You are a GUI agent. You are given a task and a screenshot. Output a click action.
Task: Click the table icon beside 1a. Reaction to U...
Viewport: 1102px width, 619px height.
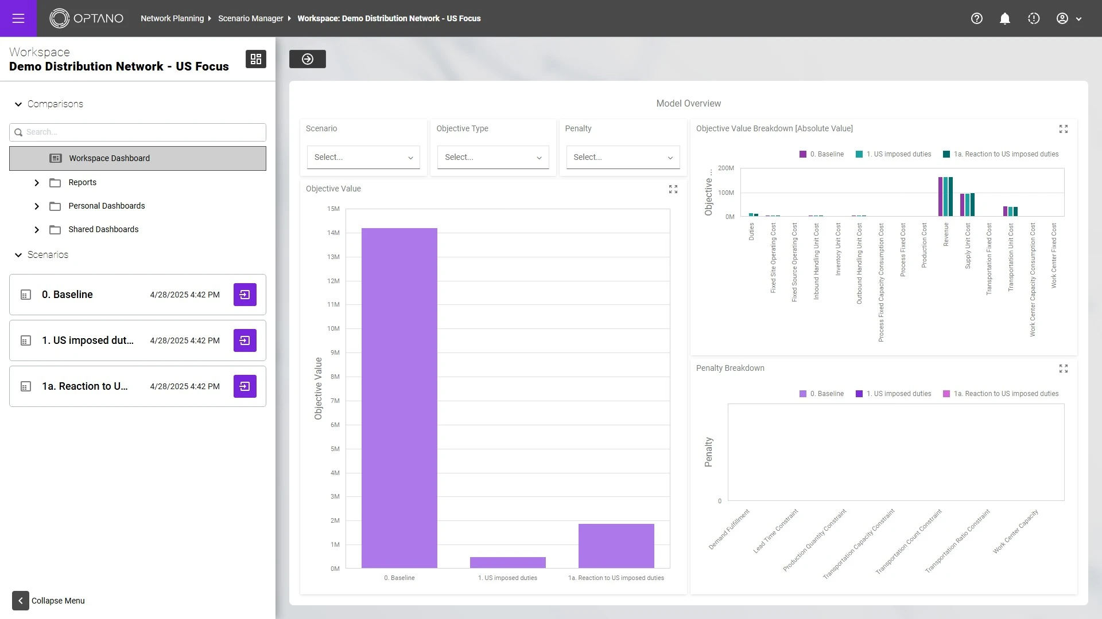(x=26, y=386)
